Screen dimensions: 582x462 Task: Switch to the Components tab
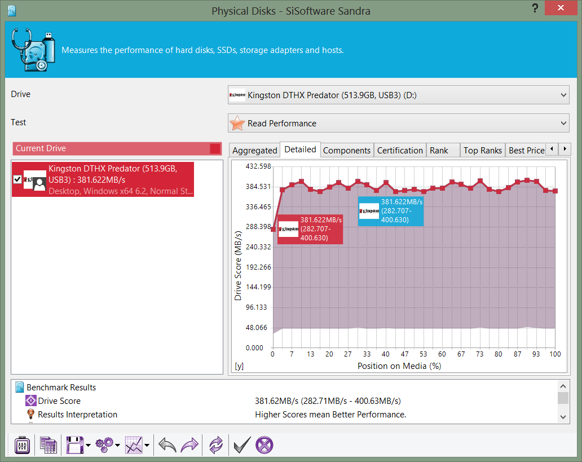point(347,151)
